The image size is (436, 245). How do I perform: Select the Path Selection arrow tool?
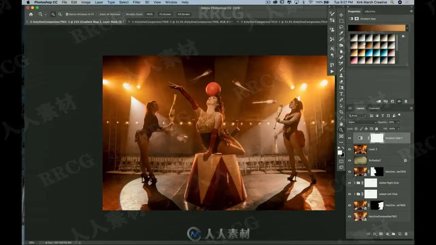[341, 106]
